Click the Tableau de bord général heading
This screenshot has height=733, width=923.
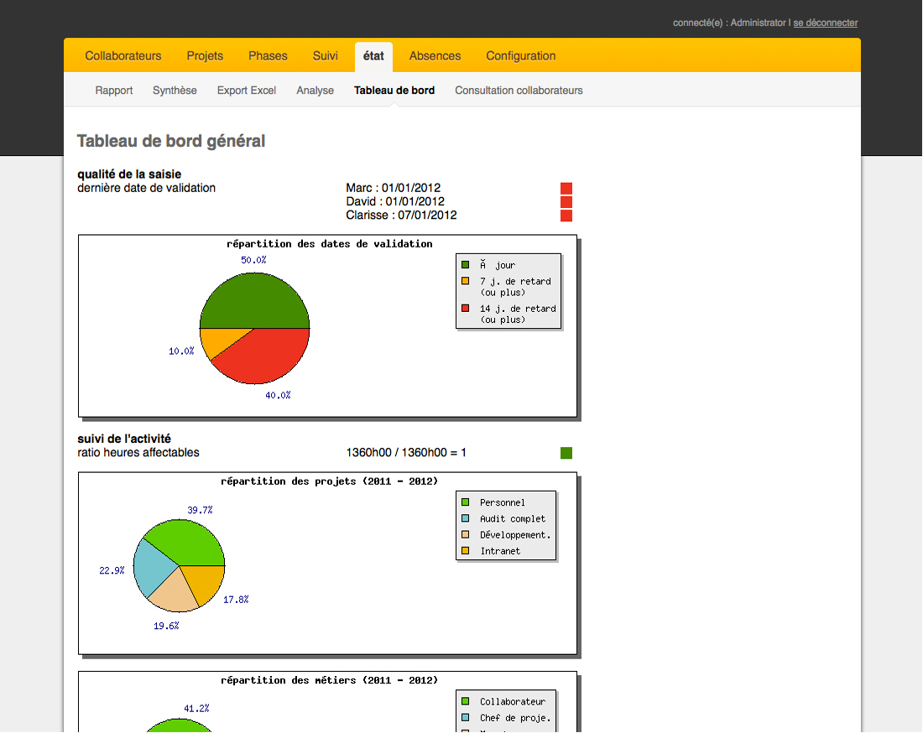click(x=171, y=141)
